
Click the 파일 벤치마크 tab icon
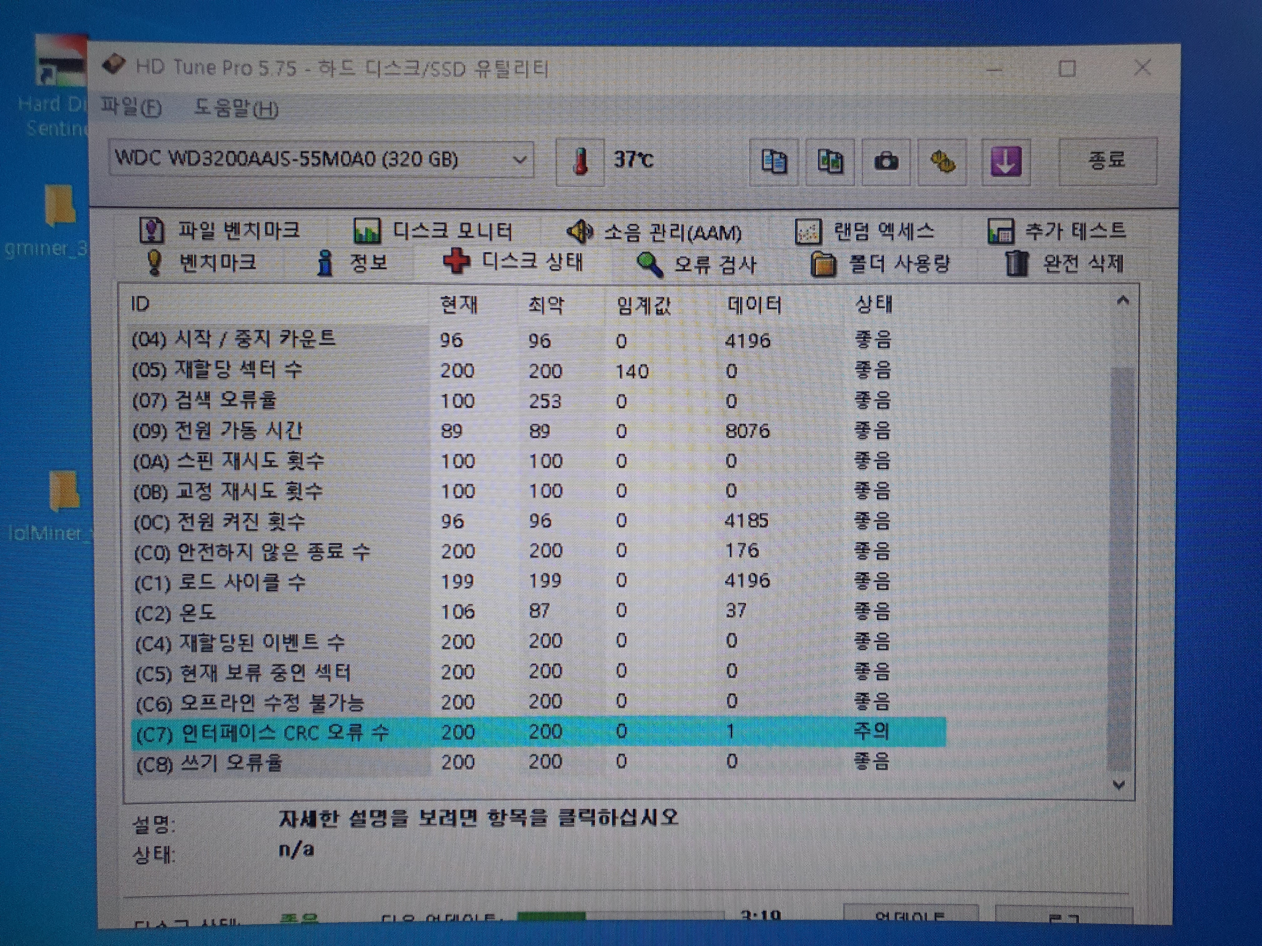(152, 231)
